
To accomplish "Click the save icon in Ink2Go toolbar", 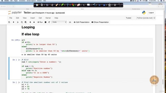I will click(x=42, y=5).
